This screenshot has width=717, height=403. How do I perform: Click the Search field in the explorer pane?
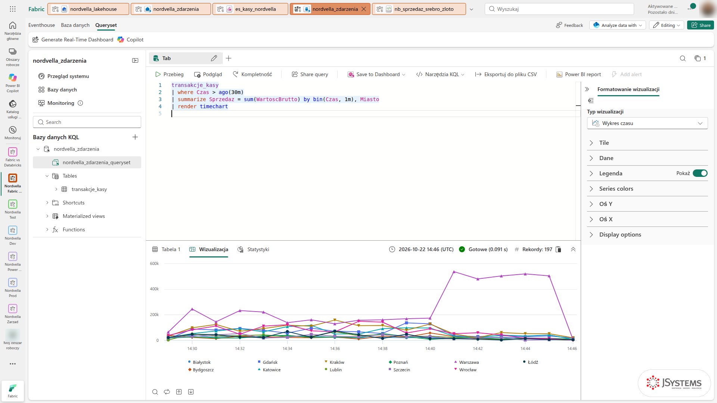pyautogui.click(x=87, y=122)
